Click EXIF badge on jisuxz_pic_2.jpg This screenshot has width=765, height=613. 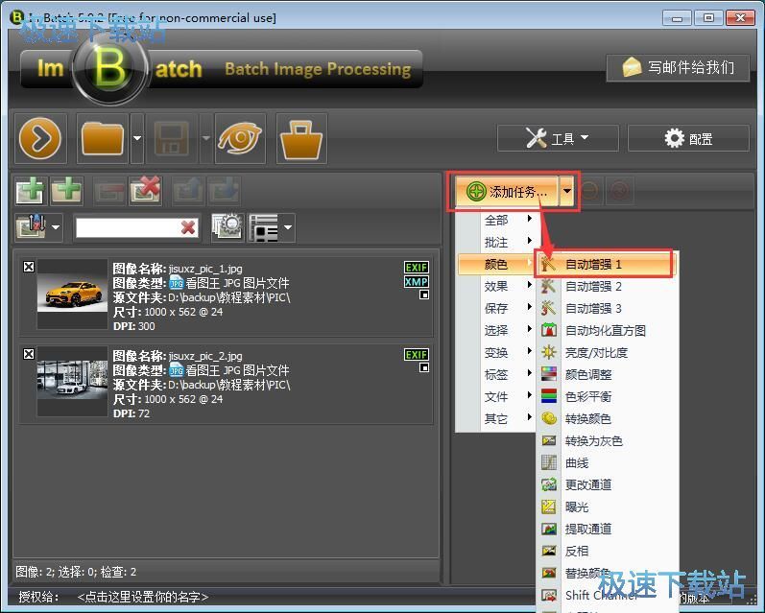[417, 355]
